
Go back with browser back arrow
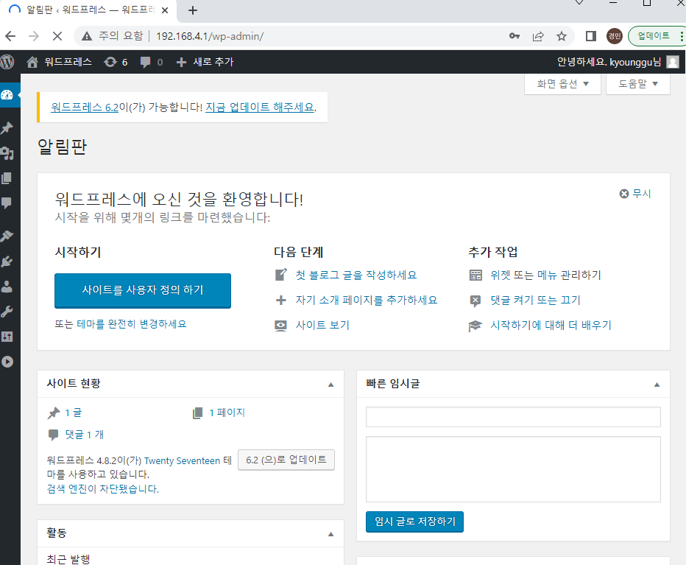point(10,36)
